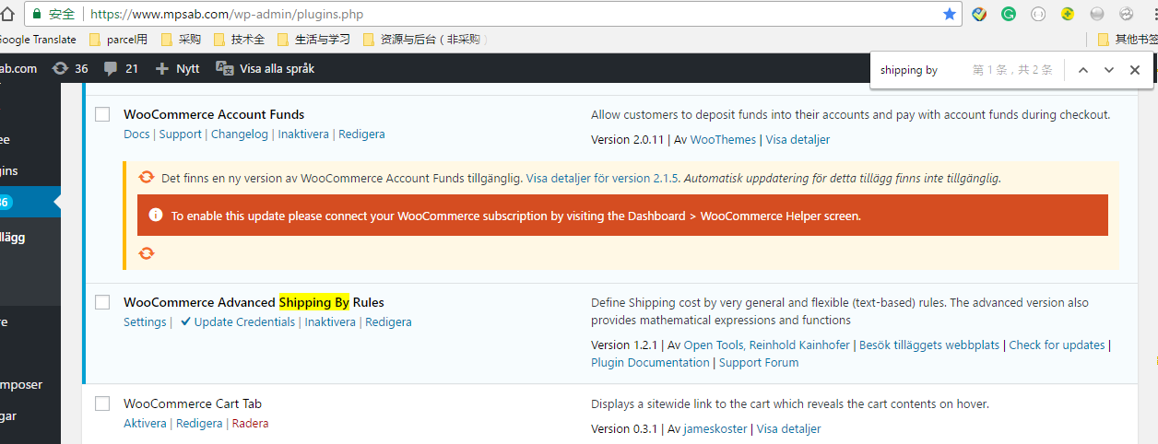Click Visa detaljer for Cart Tab

tap(788, 429)
